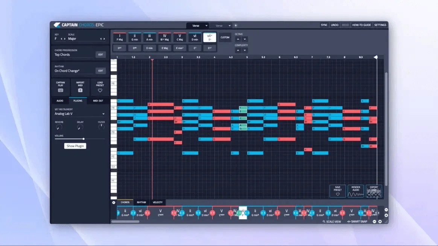Select next key arrow
Viewport: 438px width, 246px height.
tap(65, 39)
